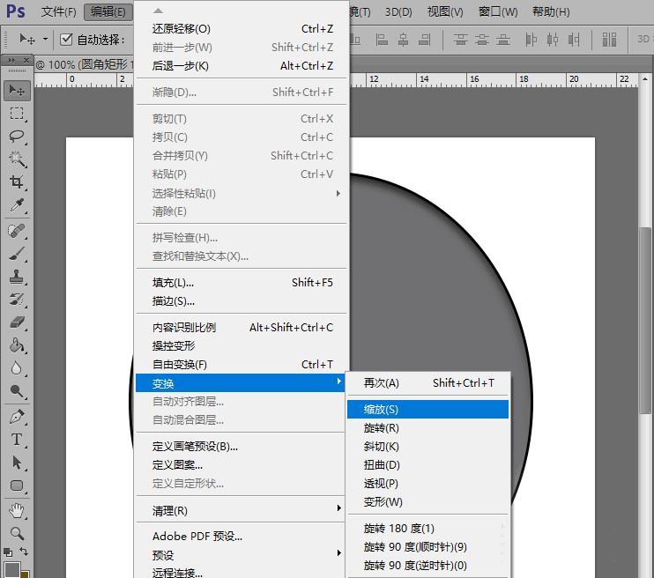Select the Horizontal Type tool
The height and width of the screenshot is (578, 654).
[x=17, y=440]
